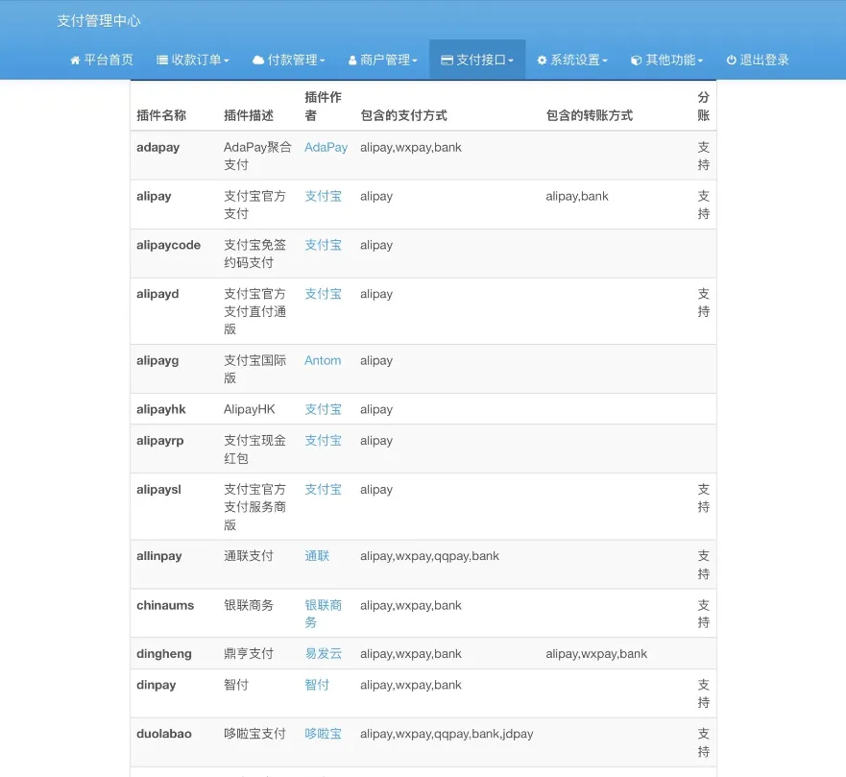This screenshot has width=846, height=777.
Task: Open the 支付宝 author link in alipayhk row
Action: [x=324, y=409]
